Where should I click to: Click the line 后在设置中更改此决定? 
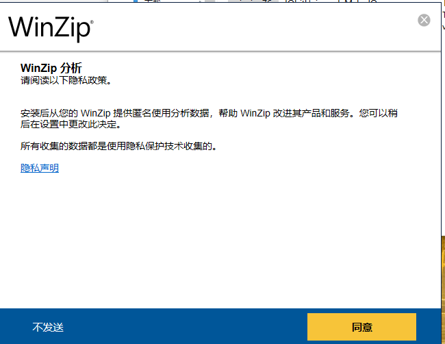tap(71, 124)
